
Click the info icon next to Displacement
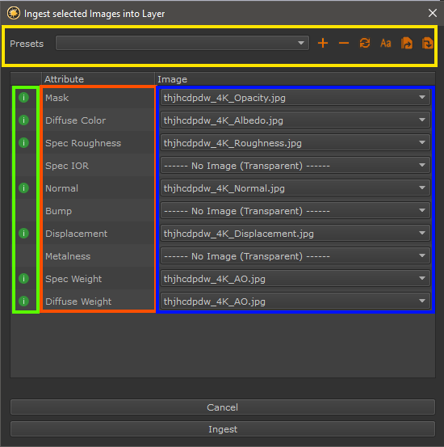[x=23, y=233]
